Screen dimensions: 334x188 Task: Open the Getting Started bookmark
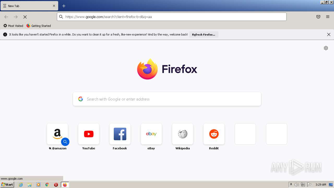[39, 26]
